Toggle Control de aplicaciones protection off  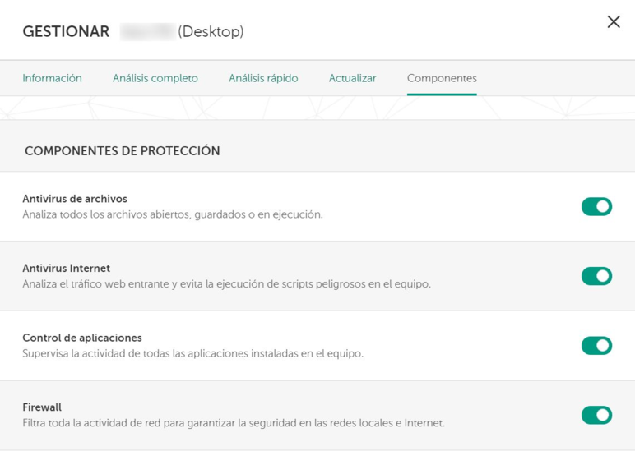(x=596, y=346)
